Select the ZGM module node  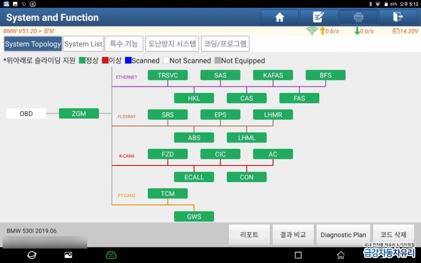[78, 113]
